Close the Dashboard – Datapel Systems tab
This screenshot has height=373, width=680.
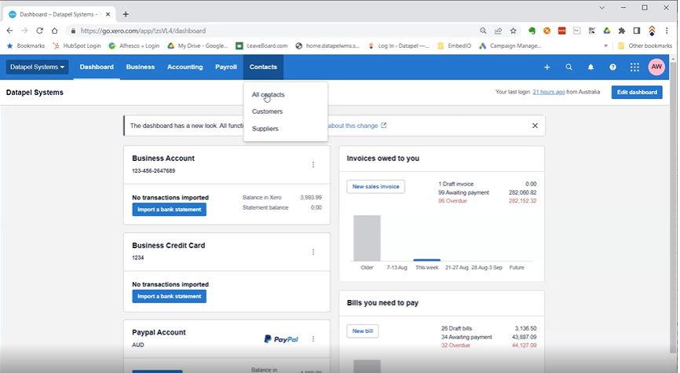point(108,14)
